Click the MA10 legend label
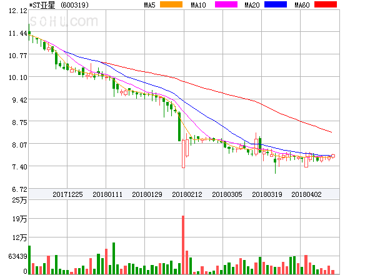 pyautogui.click(x=198, y=5)
